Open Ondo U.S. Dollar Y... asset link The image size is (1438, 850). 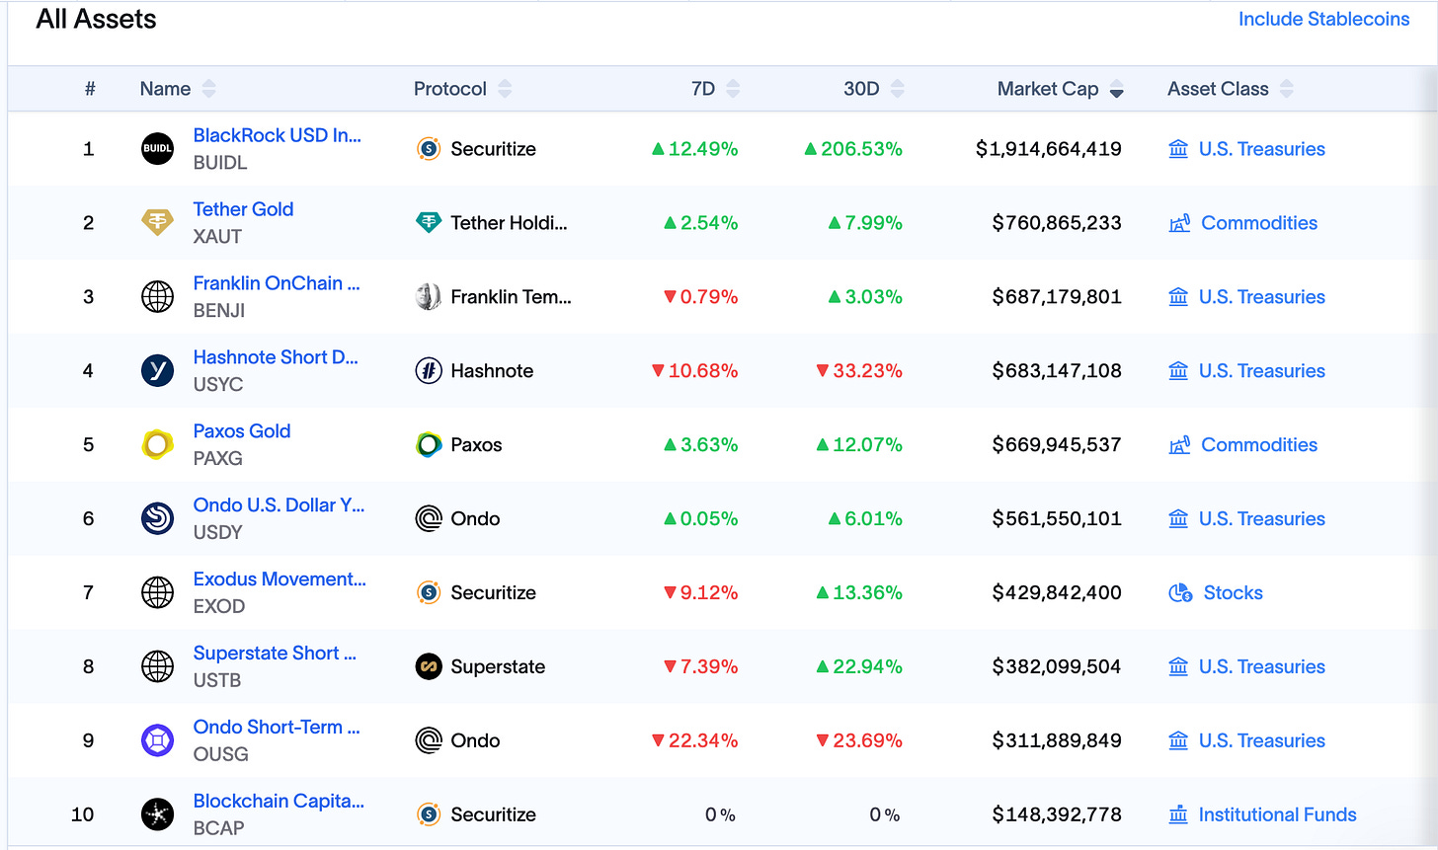[x=279, y=505]
